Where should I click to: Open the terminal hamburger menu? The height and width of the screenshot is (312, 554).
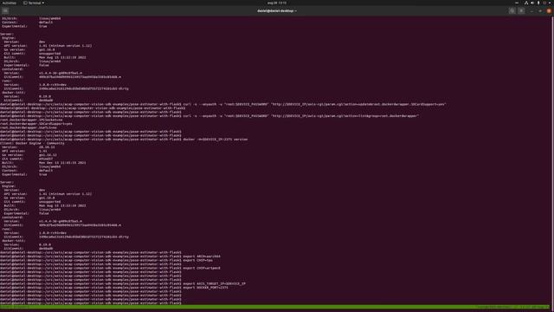click(x=521, y=11)
